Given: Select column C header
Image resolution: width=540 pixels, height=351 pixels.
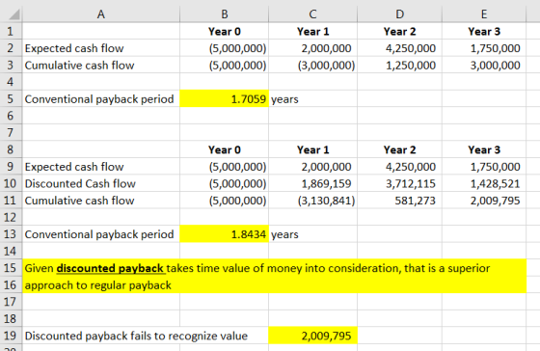Looking at the screenshot, I should point(312,14).
